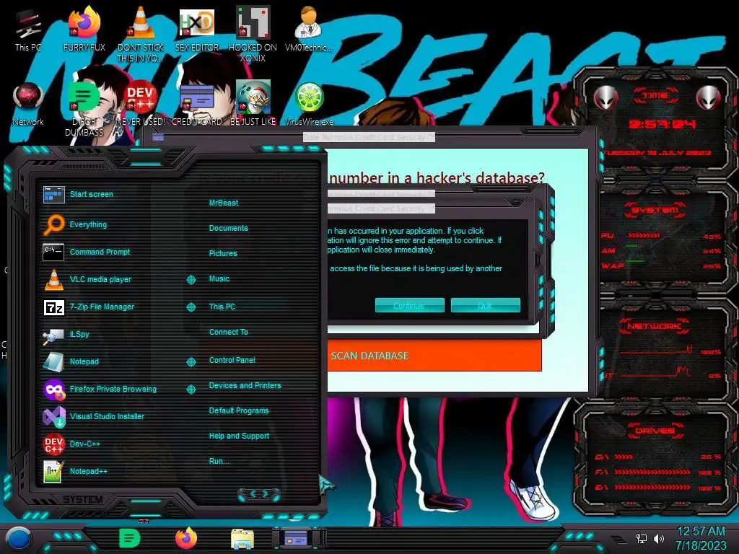Open the Network desktop icon
The height and width of the screenshot is (554, 739).
pos(28,105)
